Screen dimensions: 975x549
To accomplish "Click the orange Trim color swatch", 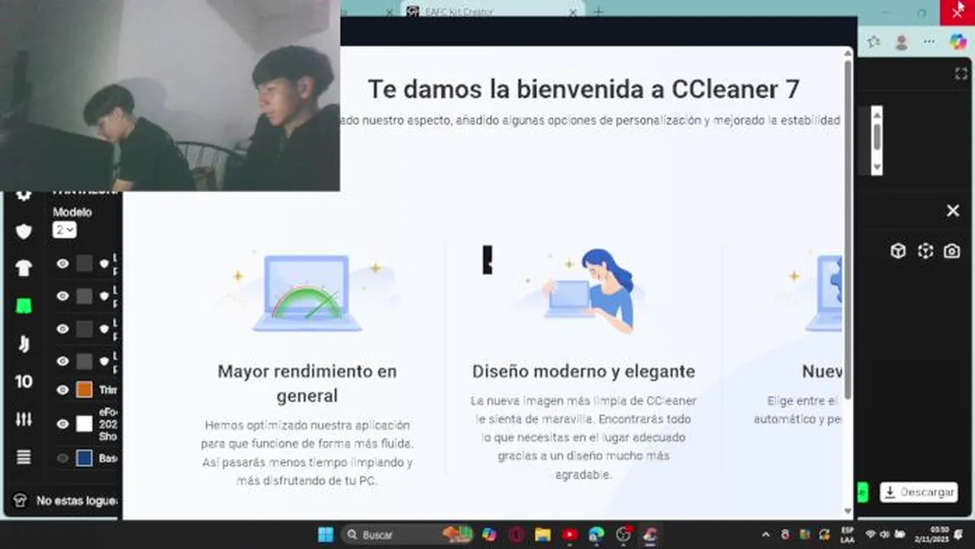I will [84, 390].
